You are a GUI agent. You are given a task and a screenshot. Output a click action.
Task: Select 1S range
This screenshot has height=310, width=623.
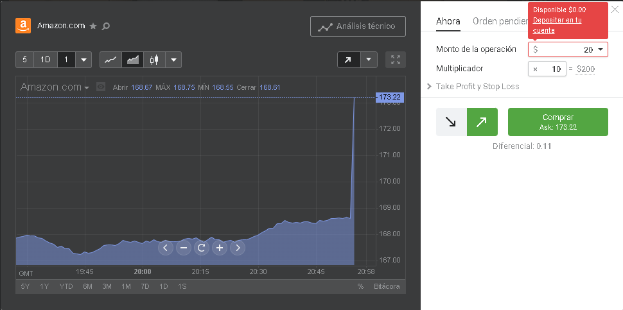point(182,286)
